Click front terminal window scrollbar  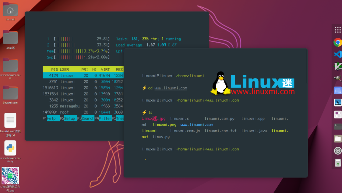tap(307, 66)
